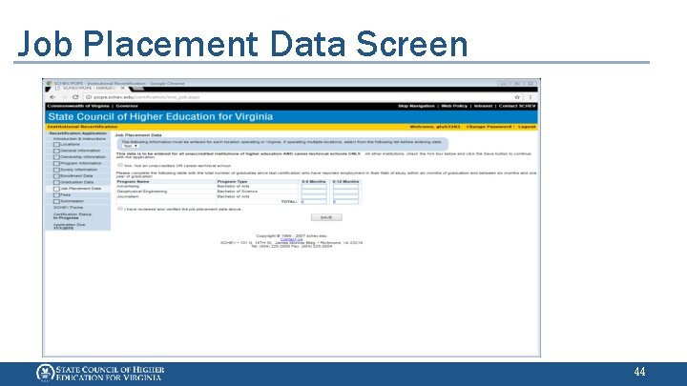Click the SAVE button
The width and height of the screenshot is (687, 386).
326,217
